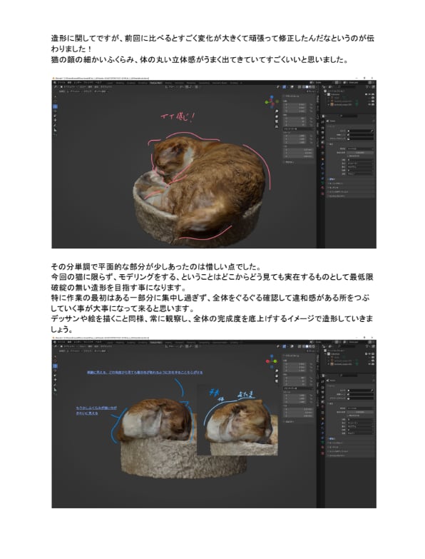
Task: Click the pan hand icon in upper Blender viewport
Action: click(277, 116)
